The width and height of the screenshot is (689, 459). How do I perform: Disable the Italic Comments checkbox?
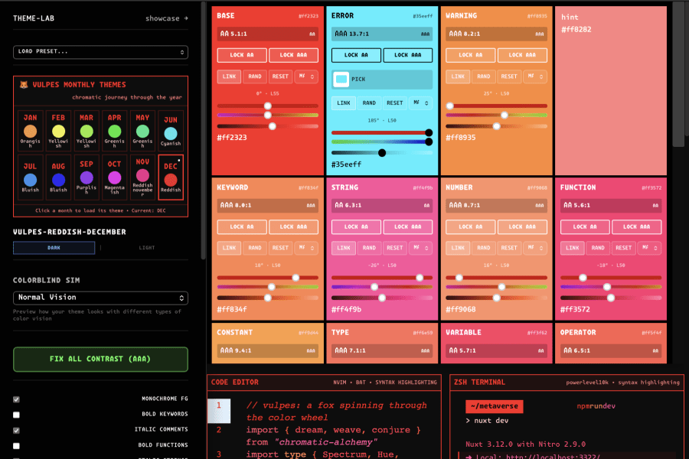pos(16,431)
